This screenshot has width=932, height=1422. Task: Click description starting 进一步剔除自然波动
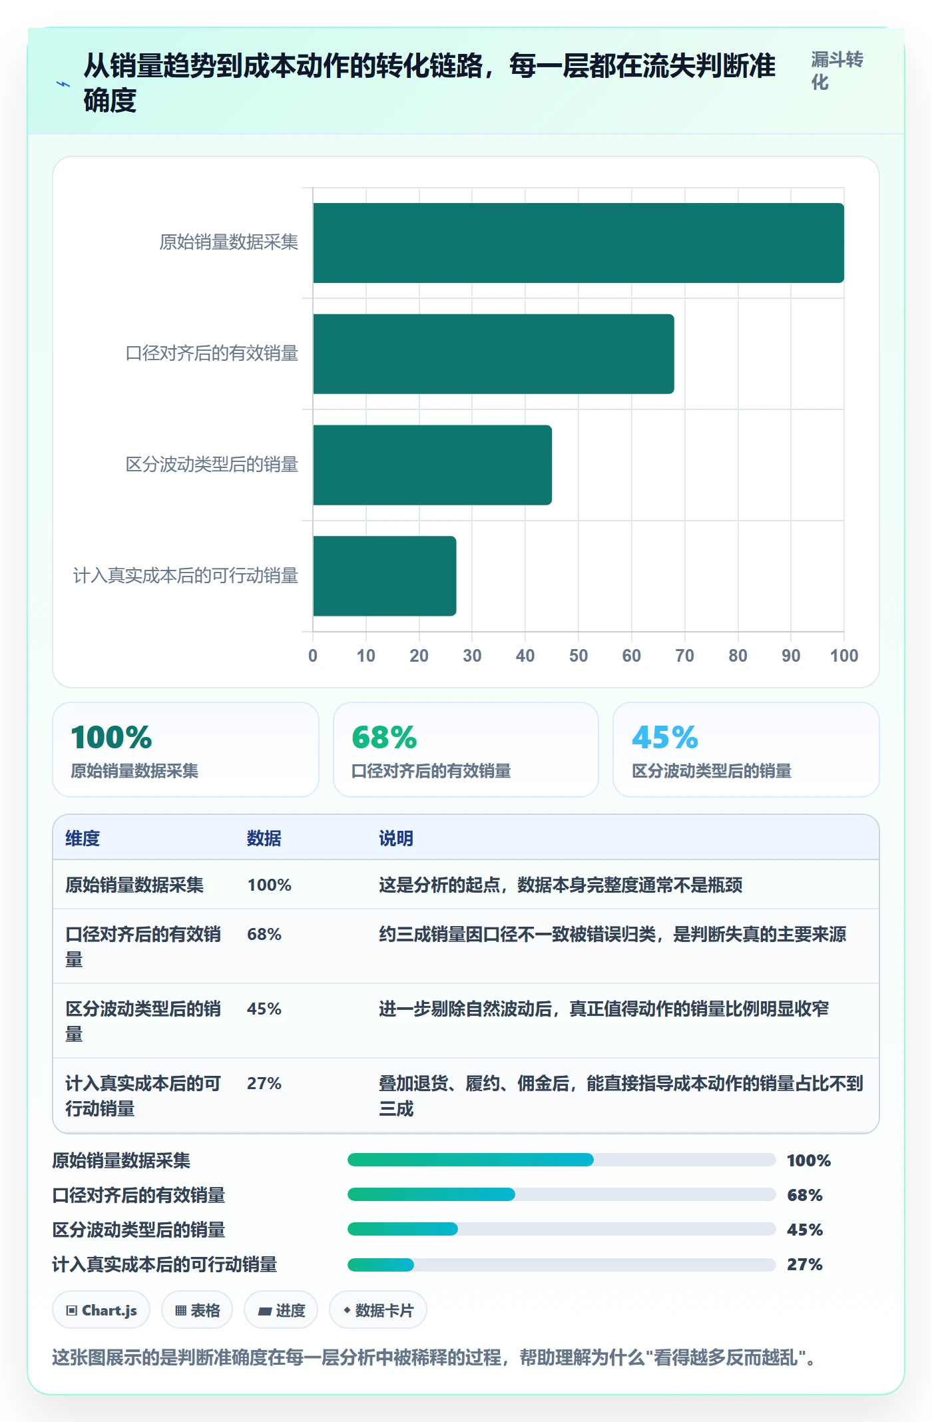point(604,1009)
